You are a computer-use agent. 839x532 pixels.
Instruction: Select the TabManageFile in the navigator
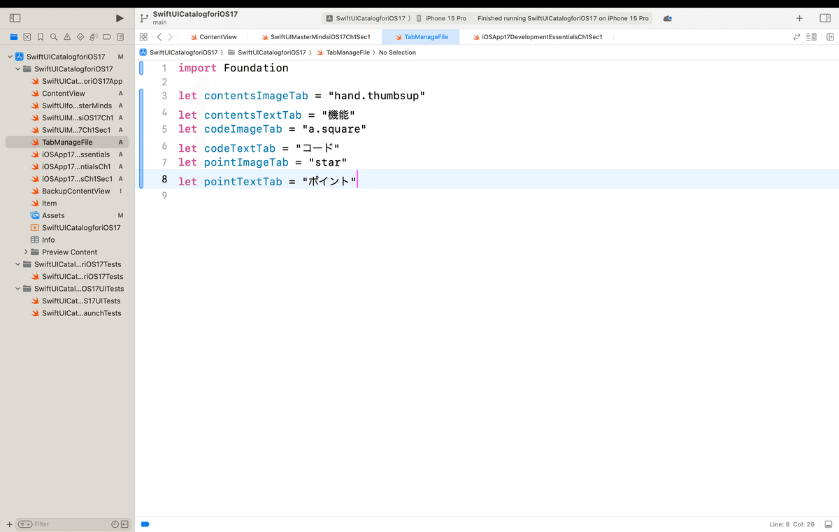pos(67,142)
